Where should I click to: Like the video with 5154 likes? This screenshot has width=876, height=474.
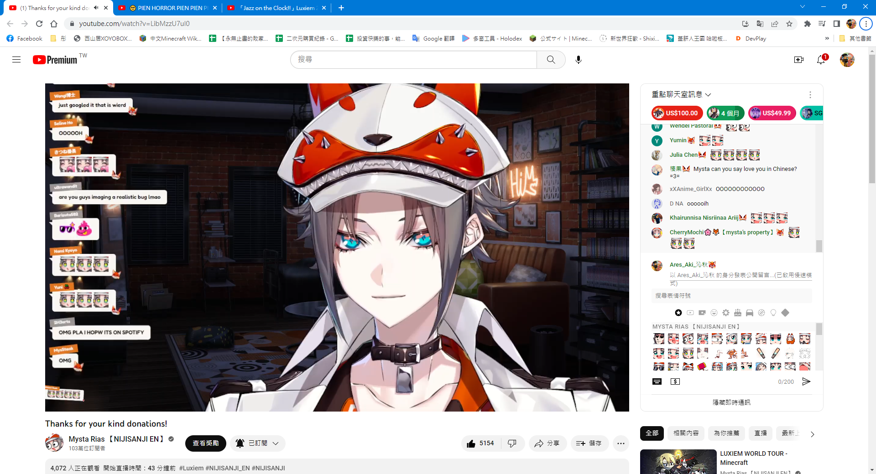point(480,443)
